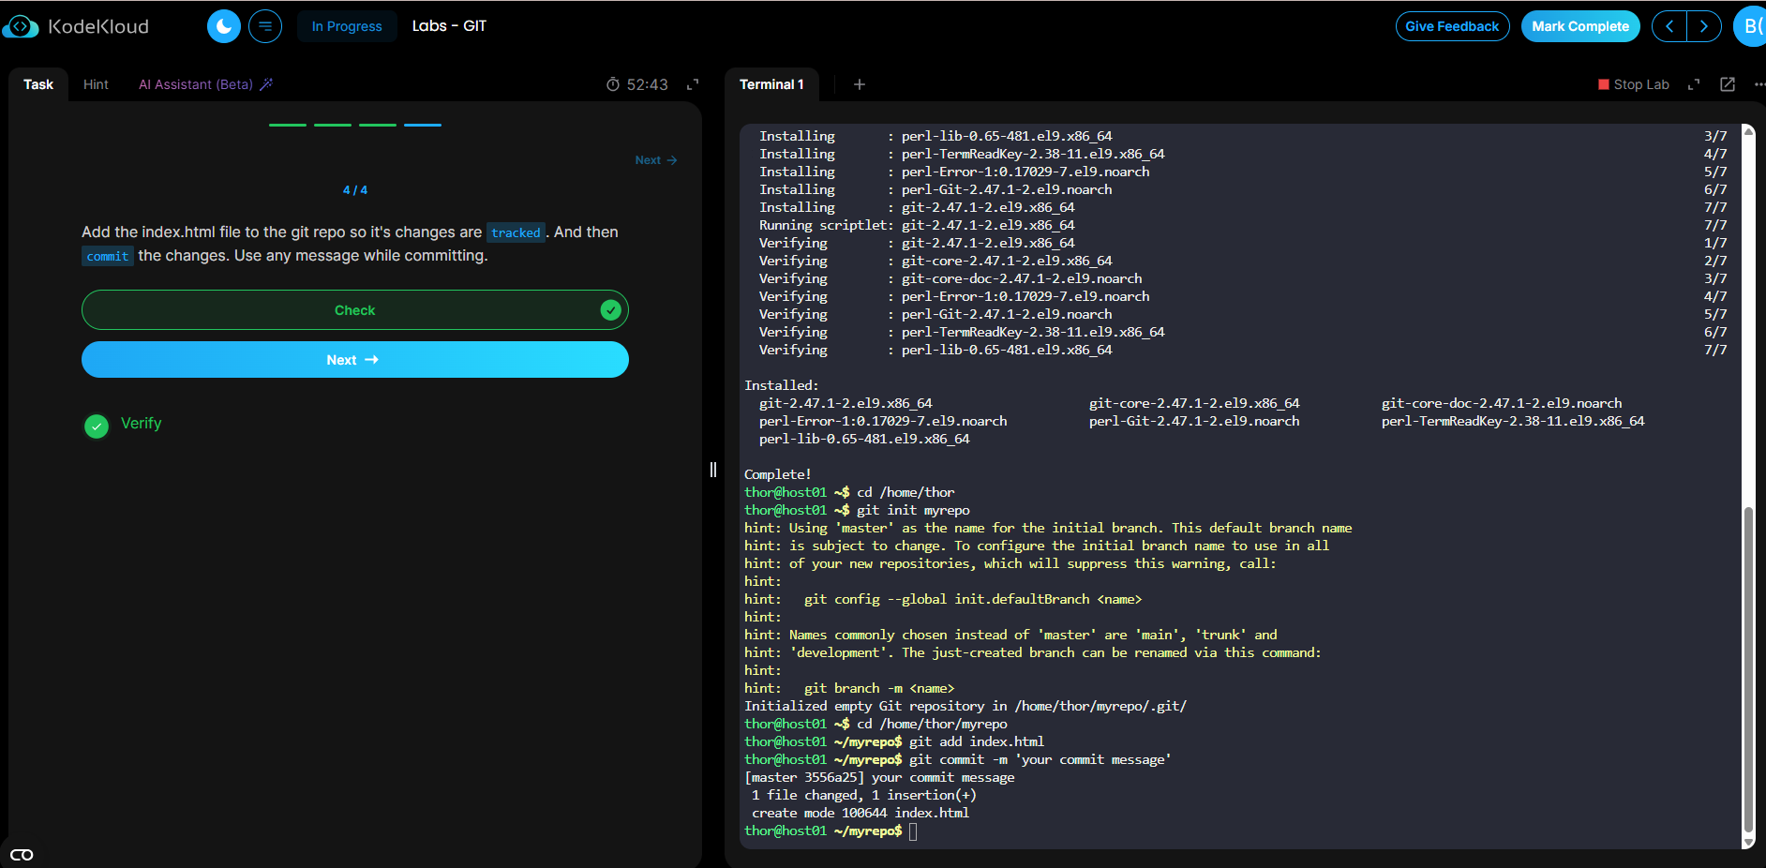Add a new terminal tab

coord(859,84)
